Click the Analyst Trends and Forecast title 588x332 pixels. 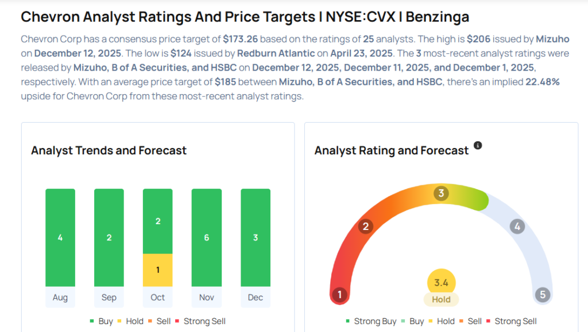pos(109,151)
